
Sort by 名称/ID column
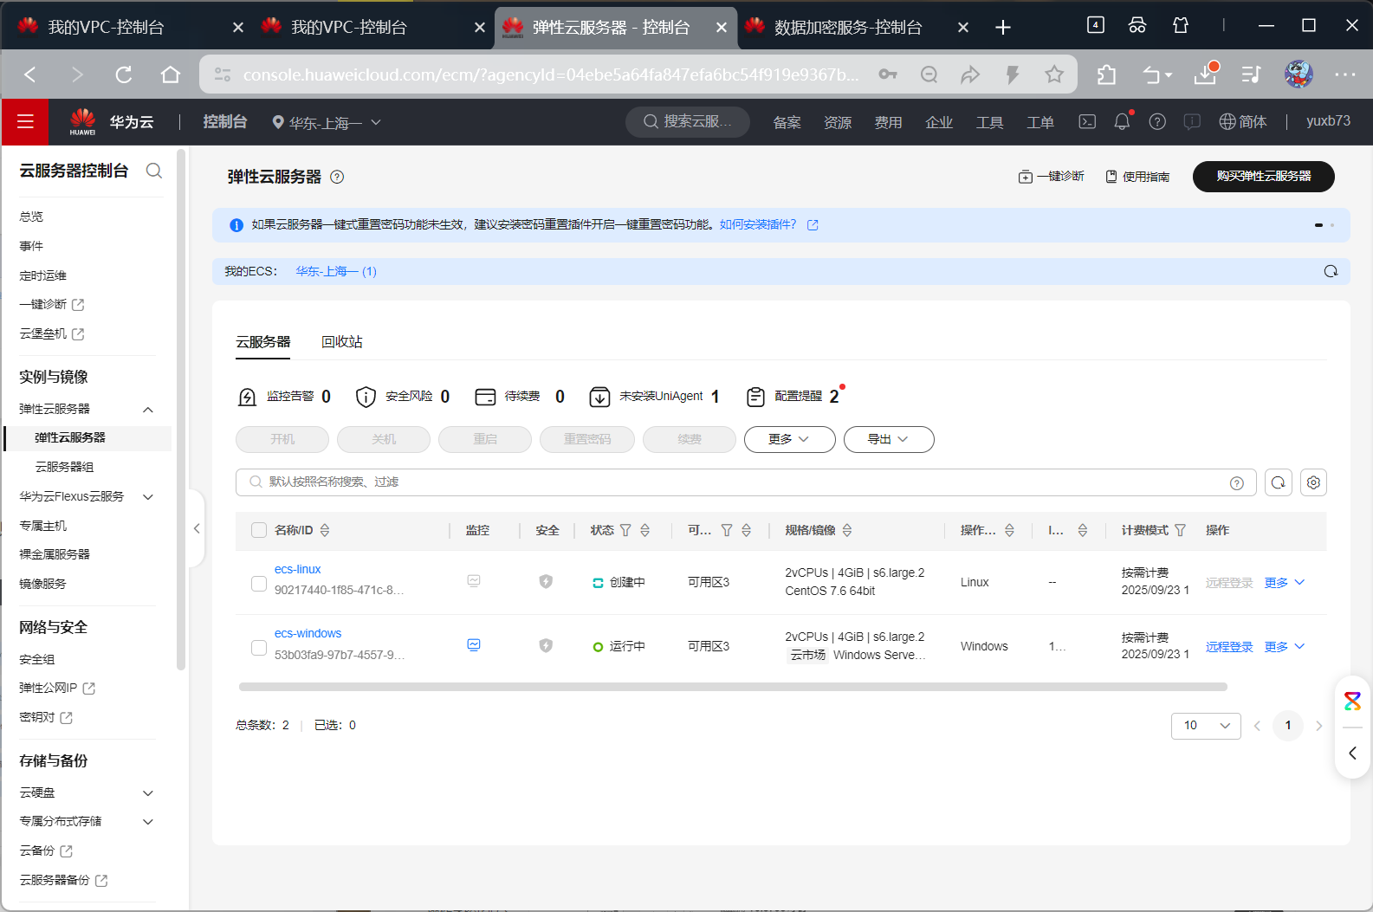325,530
